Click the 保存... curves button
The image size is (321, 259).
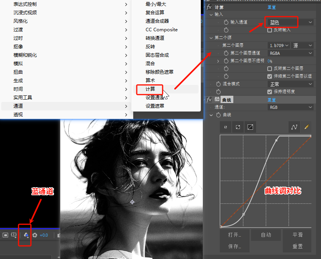pyautogui.click(x=234, y=246)
